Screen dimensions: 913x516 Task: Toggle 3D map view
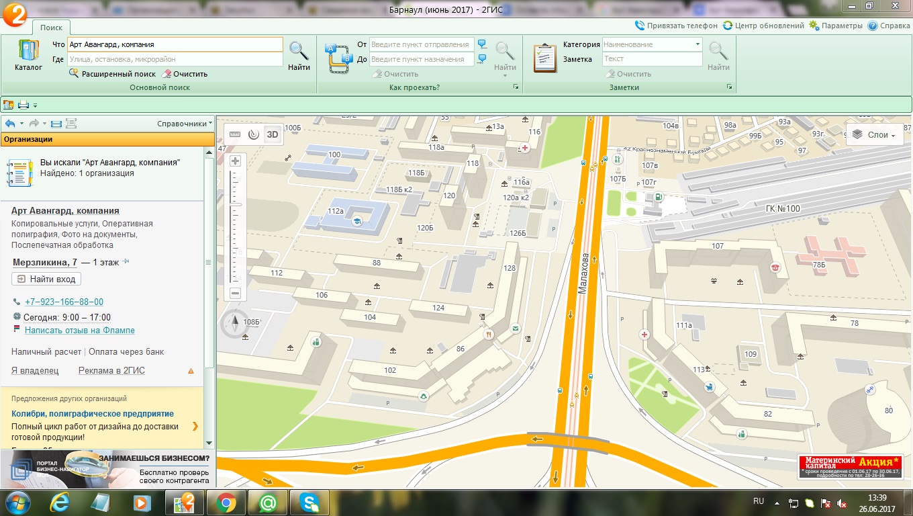(272, 134)
